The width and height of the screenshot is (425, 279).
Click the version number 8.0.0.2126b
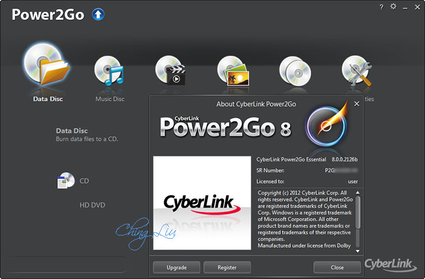click(x=344, y=159)
